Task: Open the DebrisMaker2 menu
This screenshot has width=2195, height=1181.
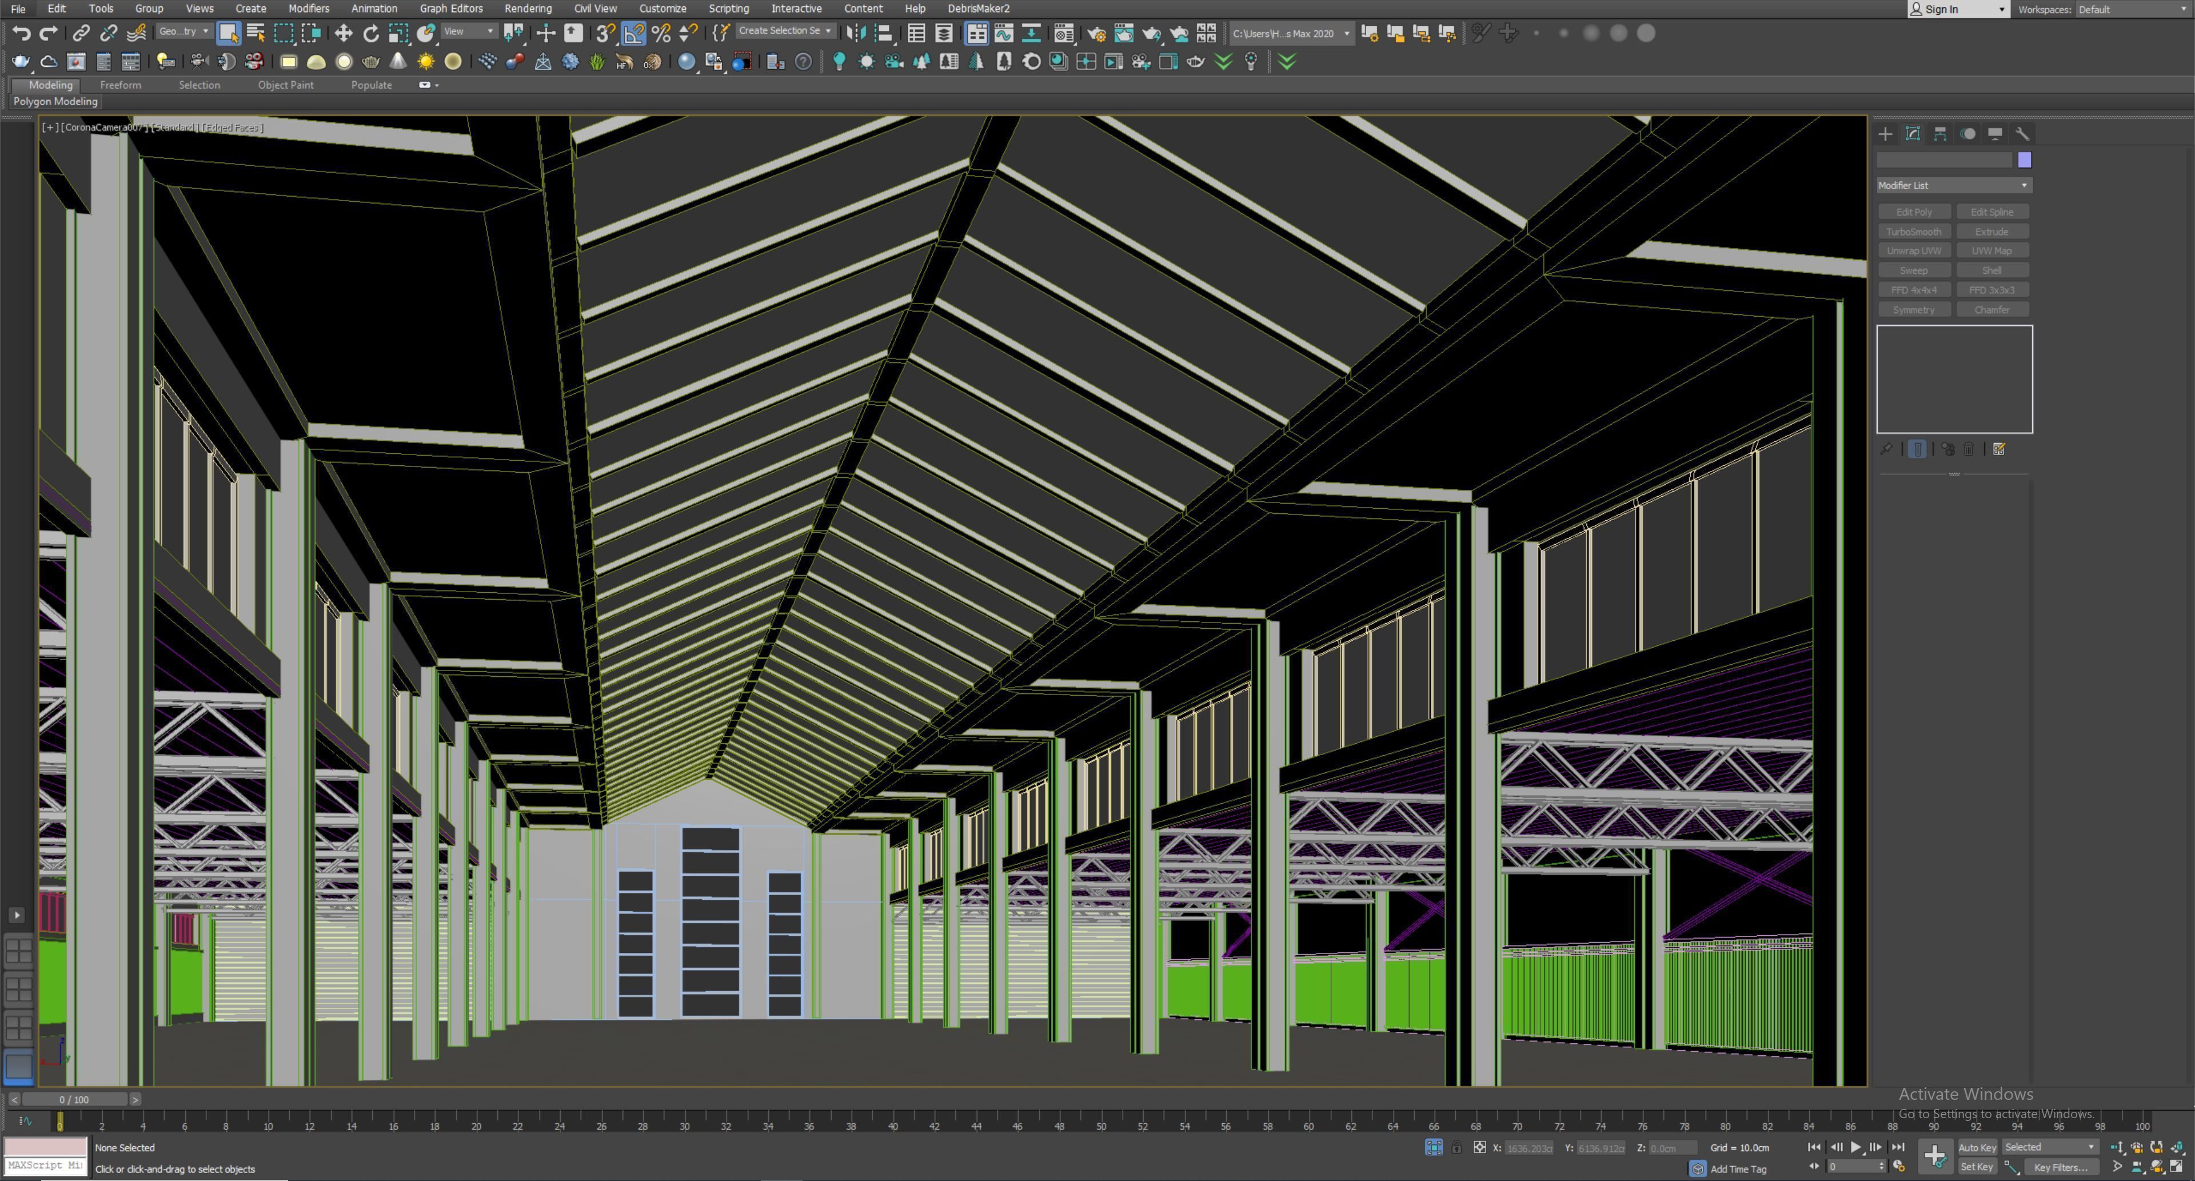Action: (978, 9)
